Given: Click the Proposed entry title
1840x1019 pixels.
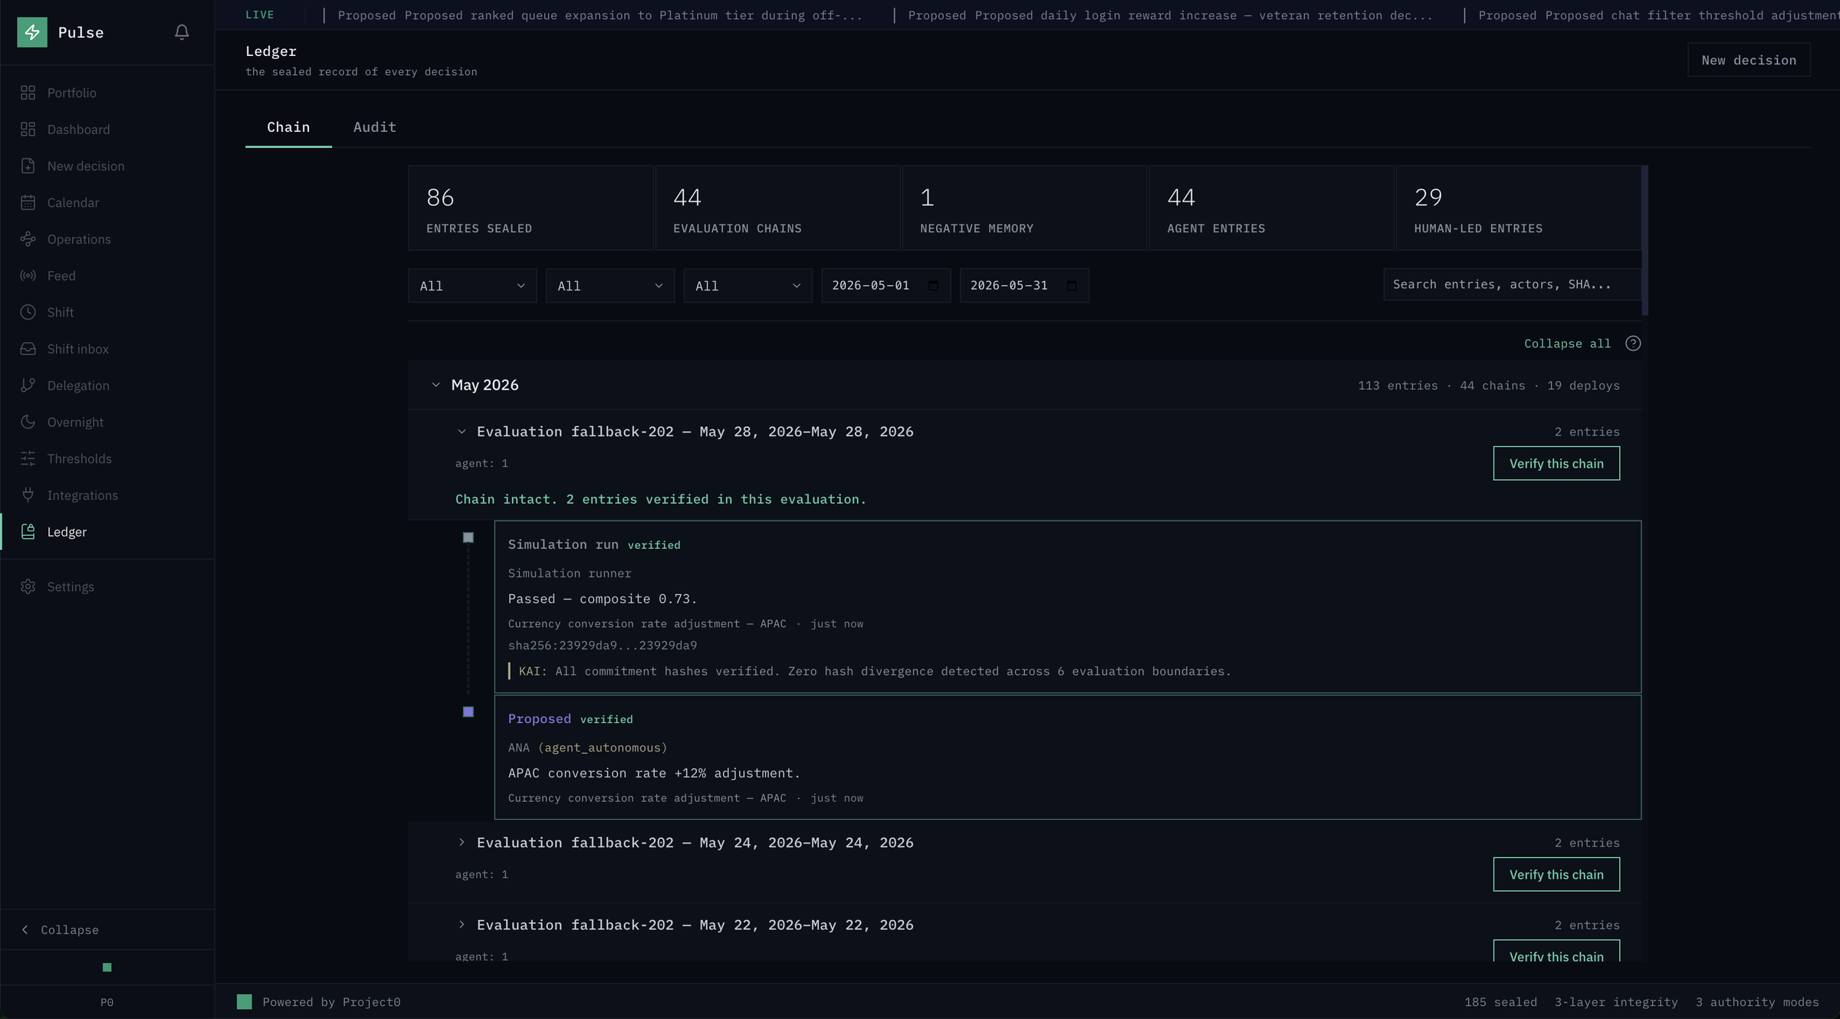Looking at the screenshot, I should point(540,719).
